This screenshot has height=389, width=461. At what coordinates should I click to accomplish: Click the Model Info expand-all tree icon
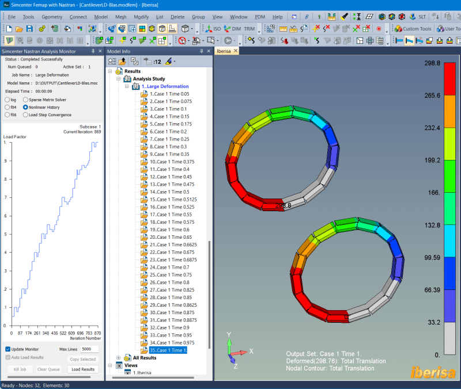(112, 62)
